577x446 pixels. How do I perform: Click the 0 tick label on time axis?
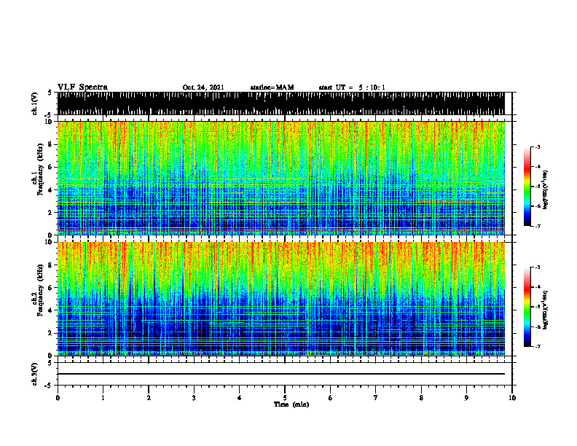tap(58, 398)
